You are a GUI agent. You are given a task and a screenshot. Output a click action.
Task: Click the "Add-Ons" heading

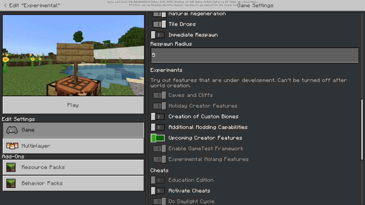(13, 156)
